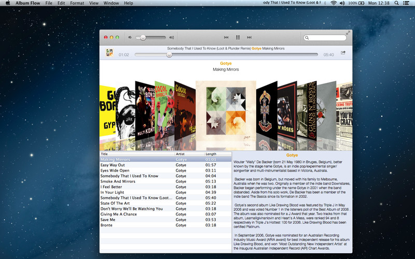Click the high volume speaker icon

pyautogui.click(x=172, y=37)
